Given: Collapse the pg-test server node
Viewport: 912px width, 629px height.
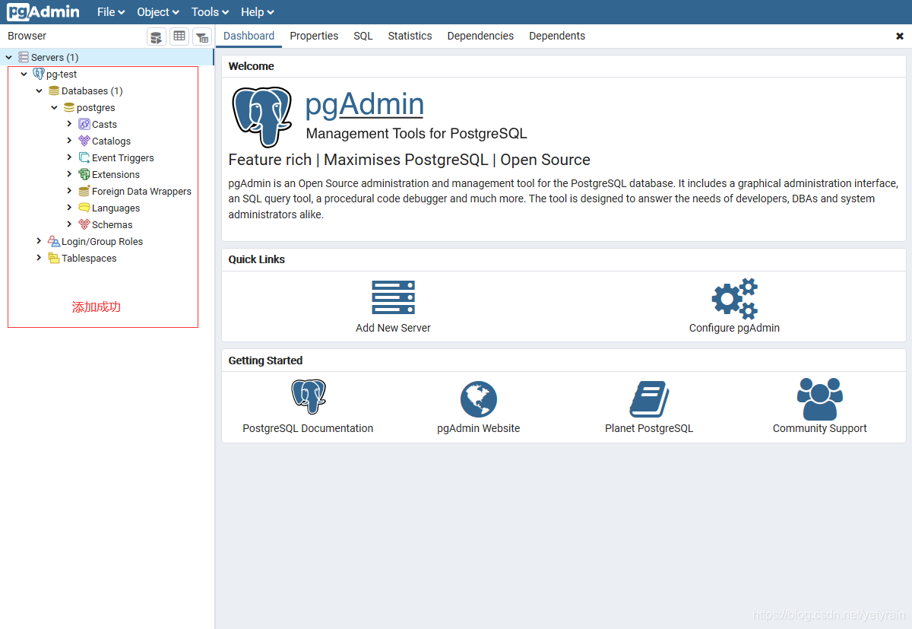Looking at the screenshot, I should tap(24, 74).
